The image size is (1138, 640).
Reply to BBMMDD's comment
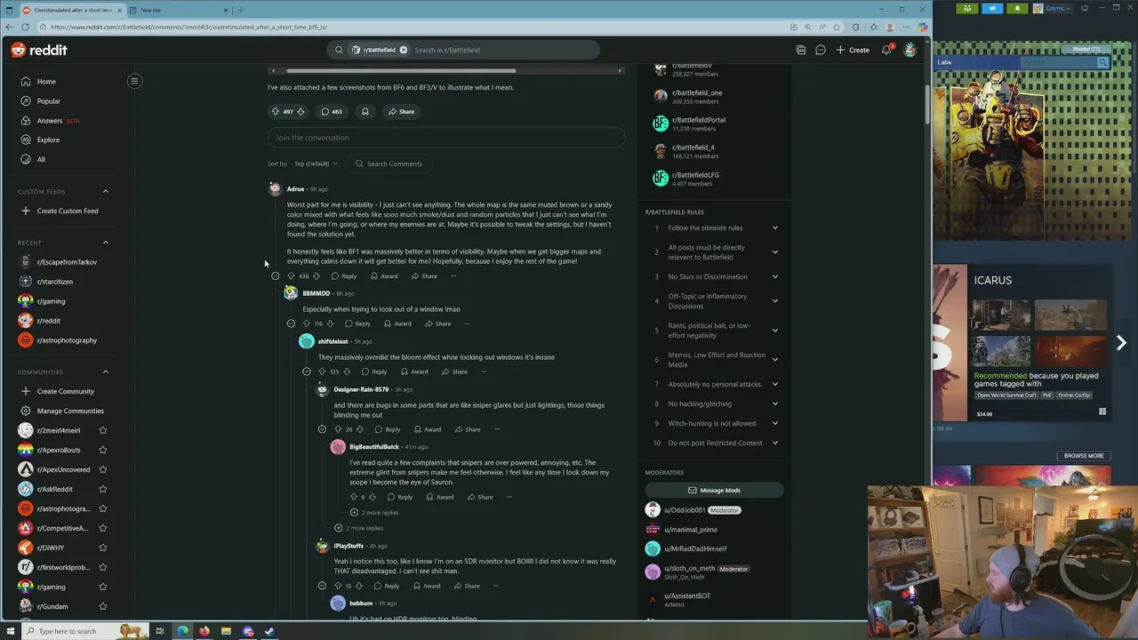(357, 324)
